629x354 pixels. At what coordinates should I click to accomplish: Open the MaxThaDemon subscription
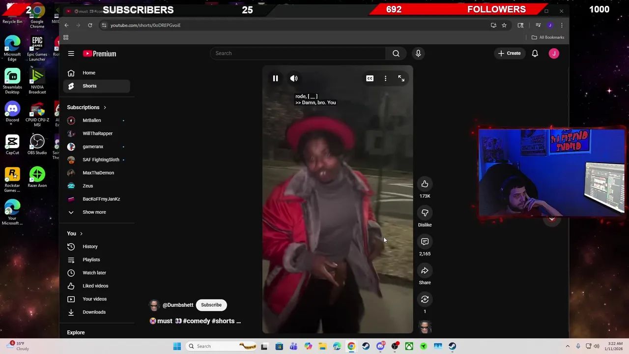[x=96, y=173]
